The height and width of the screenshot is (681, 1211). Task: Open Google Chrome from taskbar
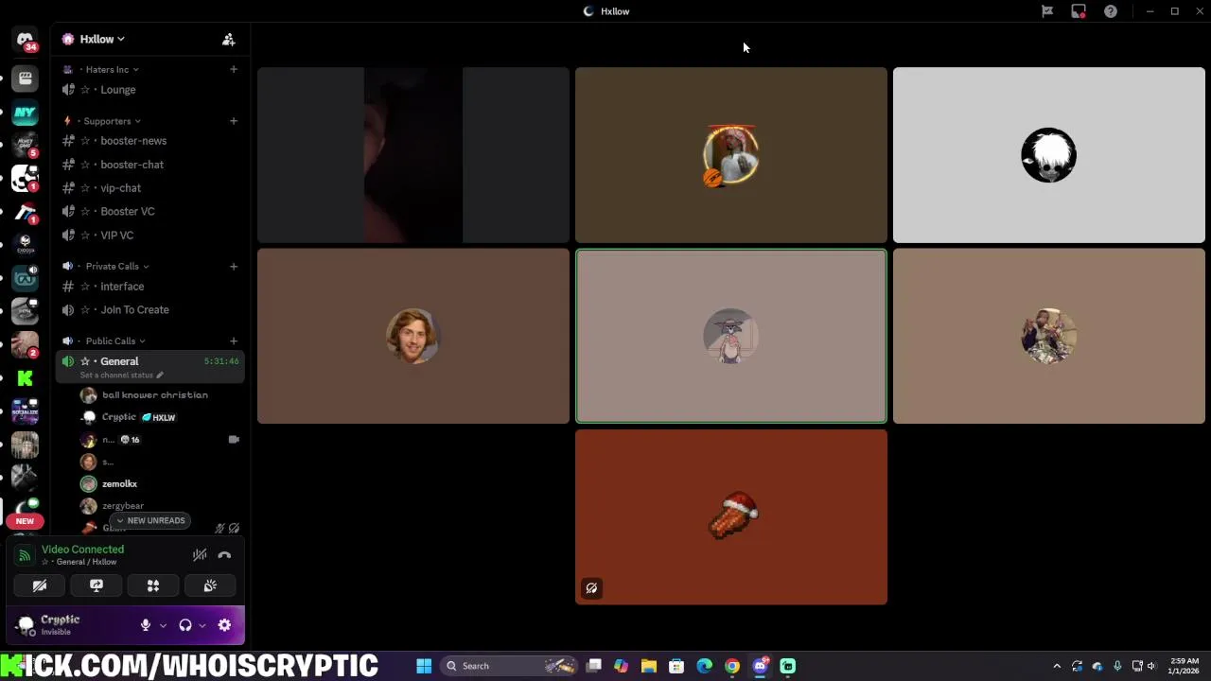coord(732,666)
